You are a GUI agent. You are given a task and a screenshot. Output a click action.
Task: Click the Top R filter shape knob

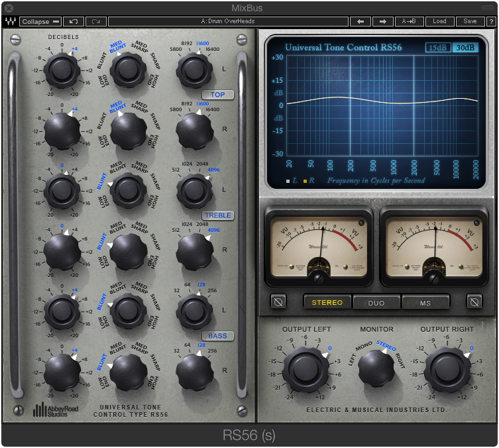[x=128, y=130]
